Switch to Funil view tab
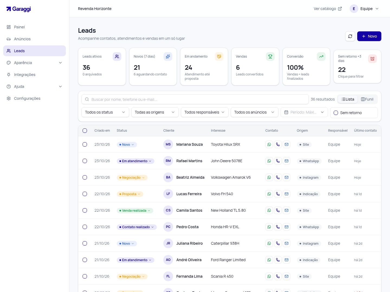Screen dimensions: 390x292 click(367, 99)
